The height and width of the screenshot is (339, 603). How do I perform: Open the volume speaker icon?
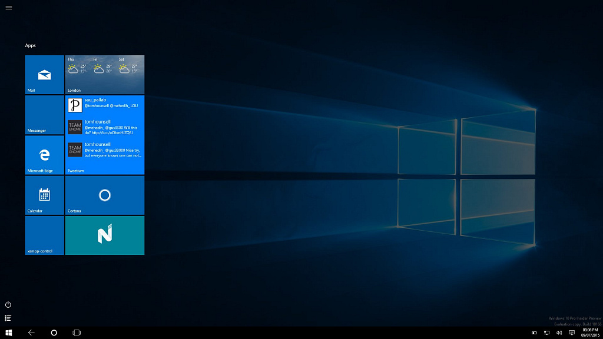[x=559, y=333]
